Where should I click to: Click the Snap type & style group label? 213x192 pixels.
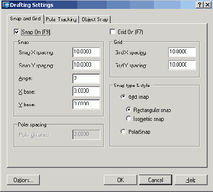coord(132,85)
